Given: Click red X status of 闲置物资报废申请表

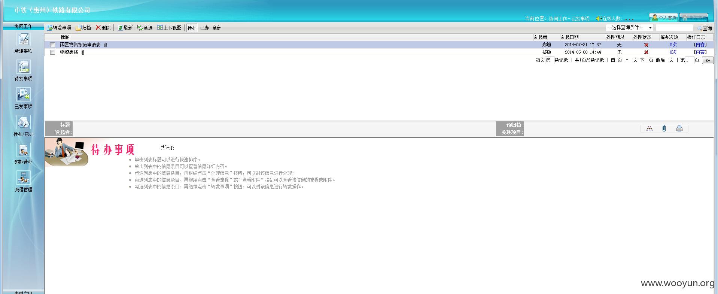Looking at the screenshot, I should pyautogui.click(x=646, y=45).
